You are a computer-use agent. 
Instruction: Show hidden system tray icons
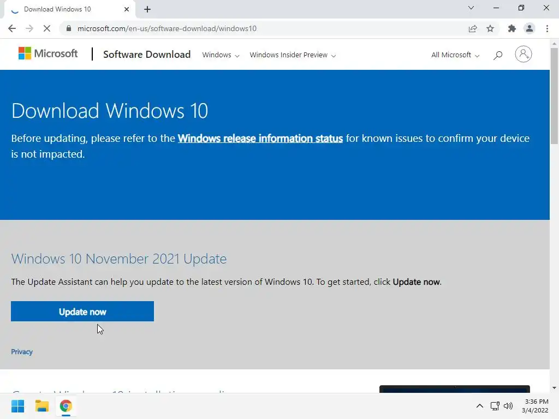pos(480,406)
